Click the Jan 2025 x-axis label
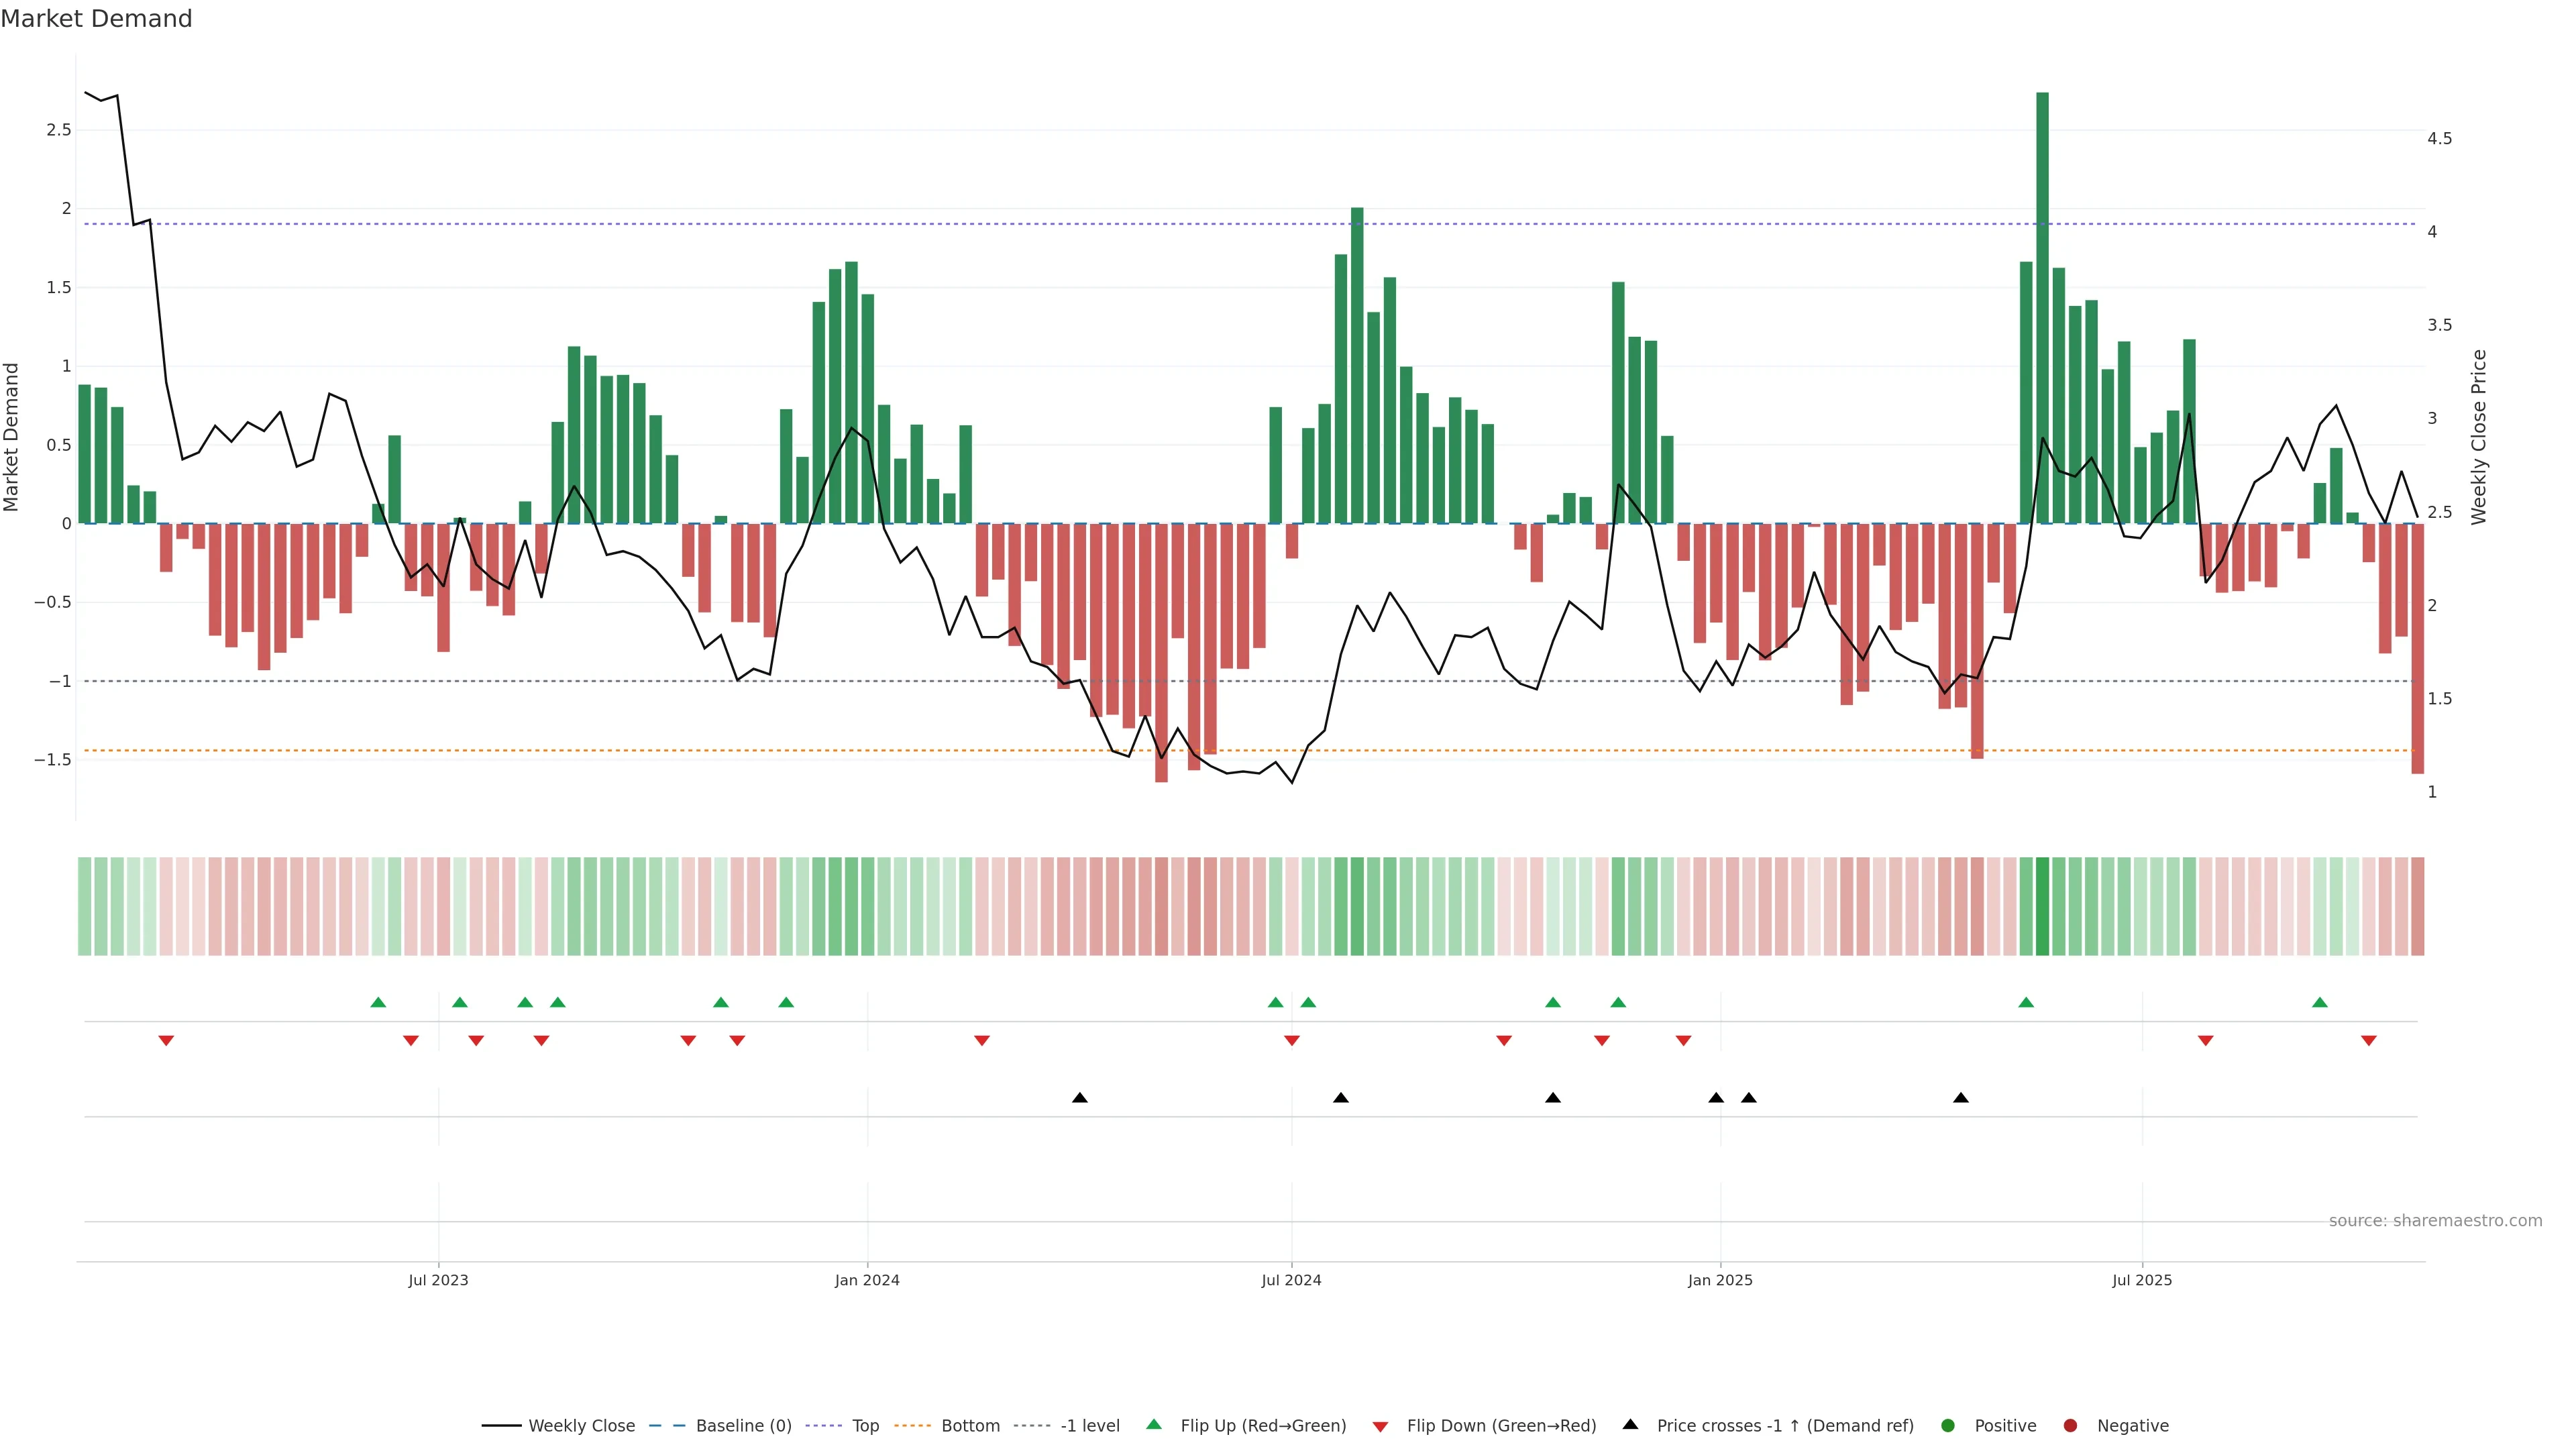Viewport: 2576px width, 1449px height. tap(1720, 1280)
